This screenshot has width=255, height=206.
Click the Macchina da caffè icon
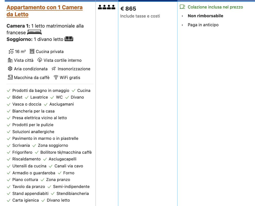point(10,78)
